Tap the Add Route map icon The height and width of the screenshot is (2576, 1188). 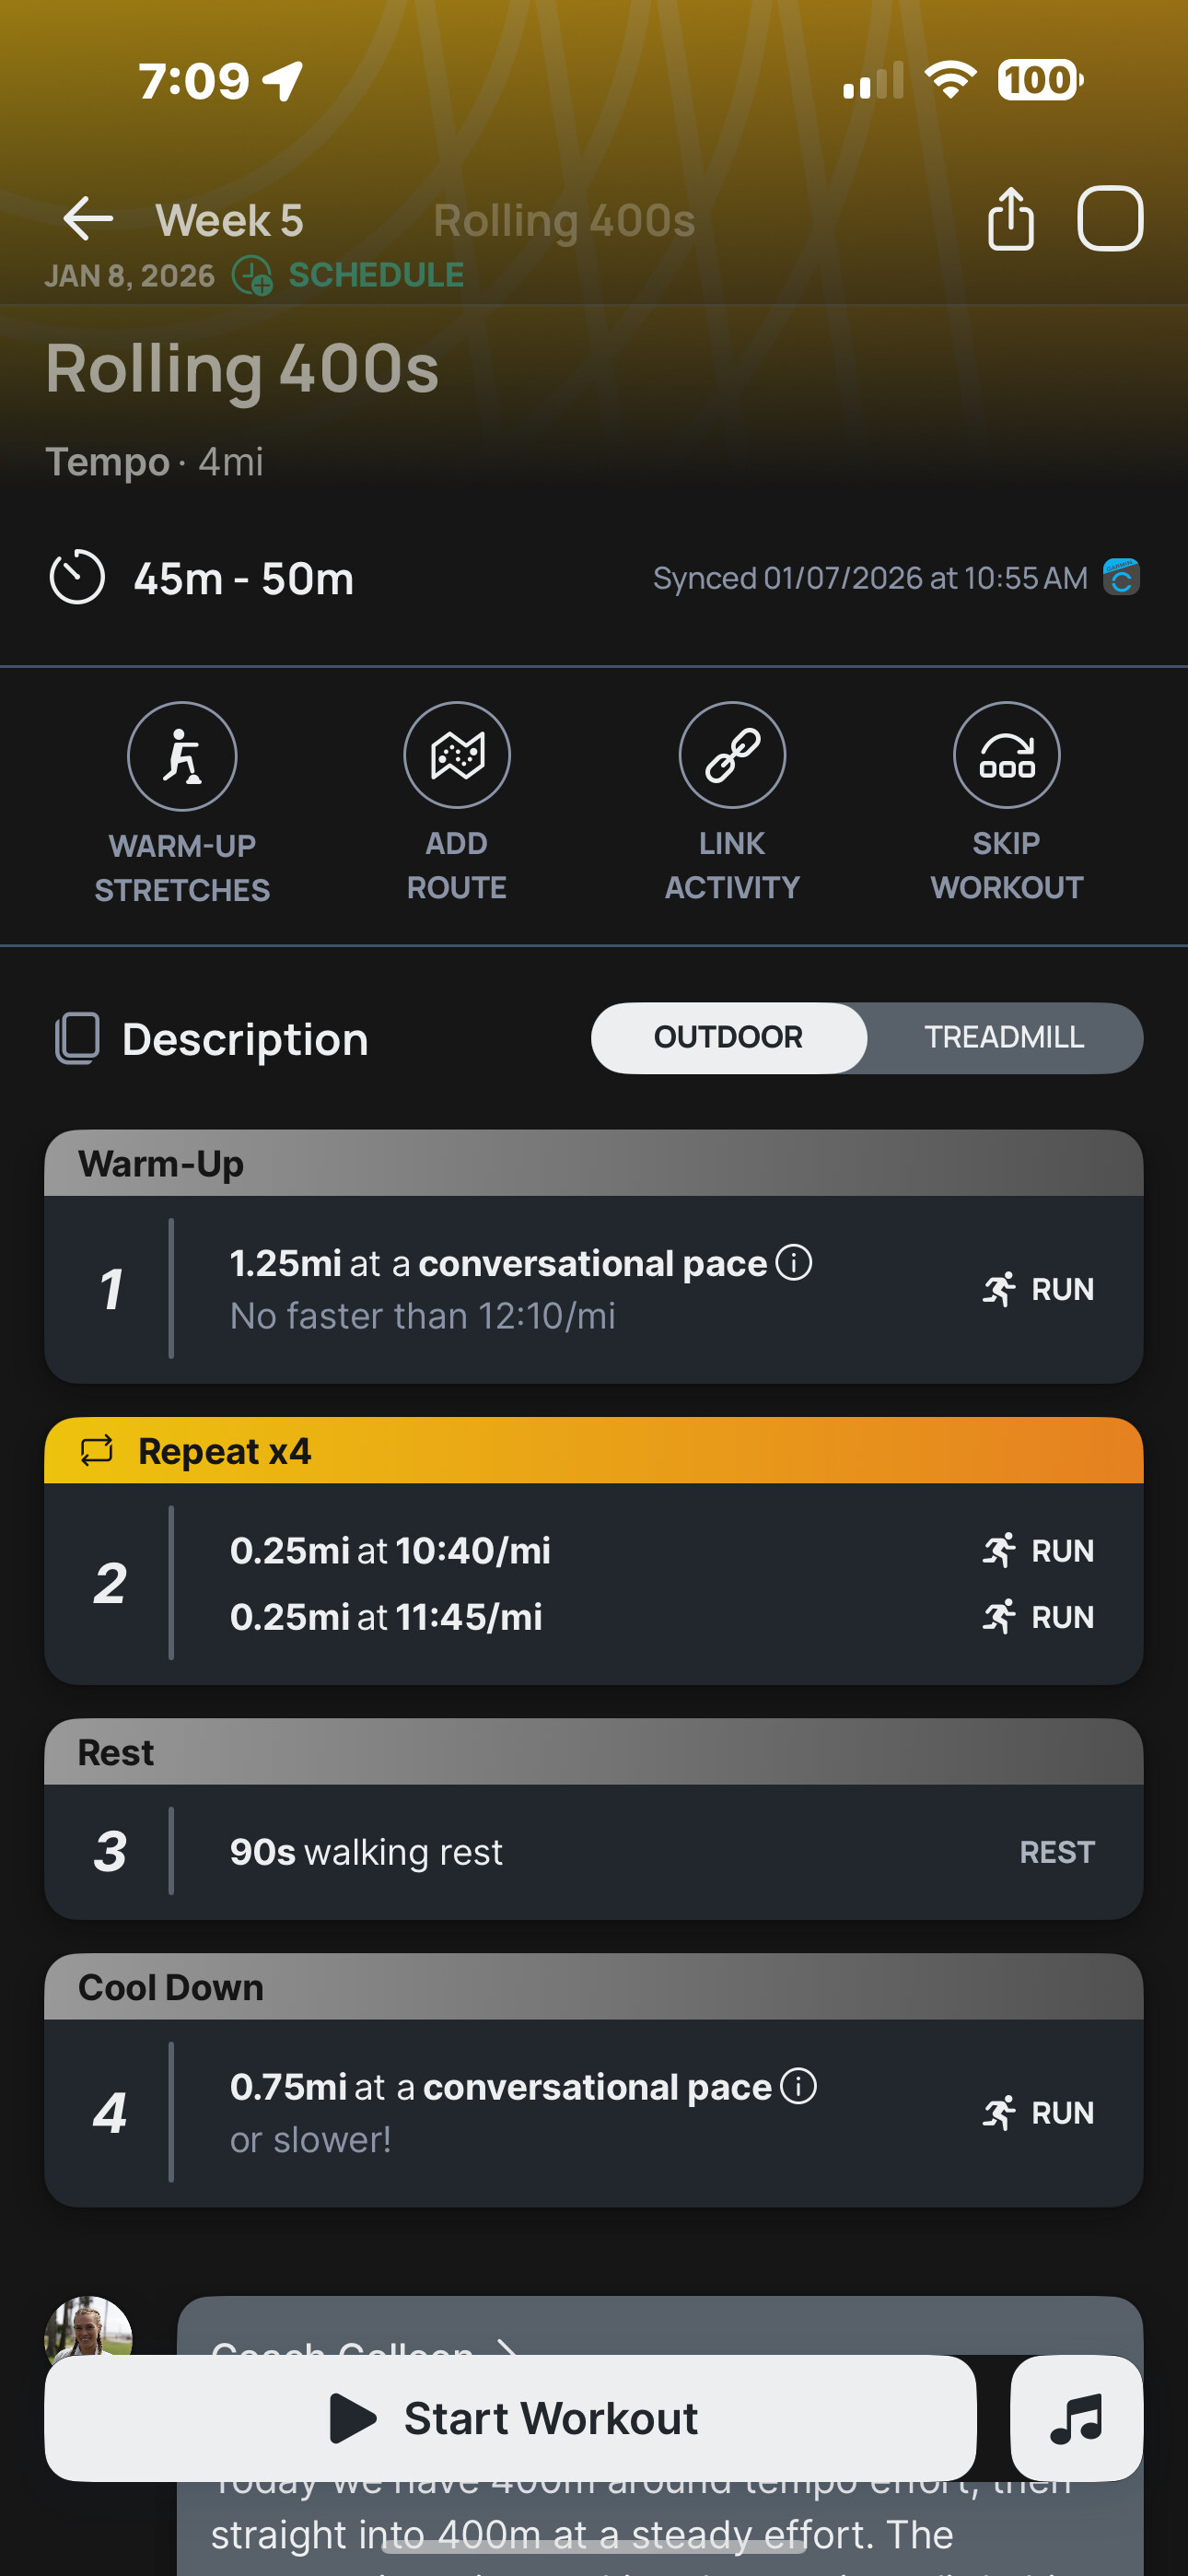(457, 755)
